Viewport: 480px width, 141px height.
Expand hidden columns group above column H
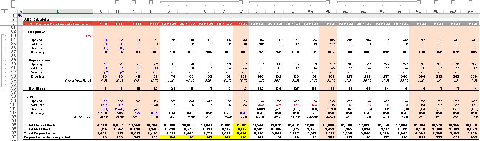coord(117,2)
